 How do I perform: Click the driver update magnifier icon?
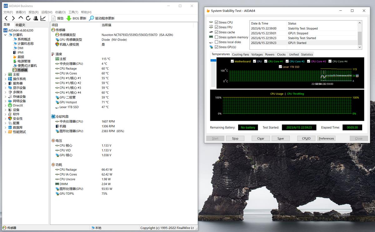click(91, 18)
